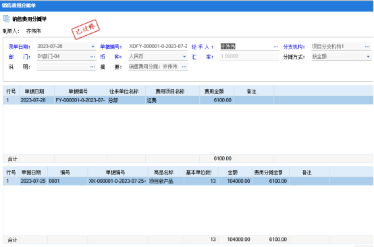374x247 pixels.
Task: Click the 部门 blue label
Action: [20, 57]
